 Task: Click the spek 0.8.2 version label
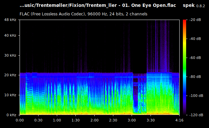[x=194, y=6]
